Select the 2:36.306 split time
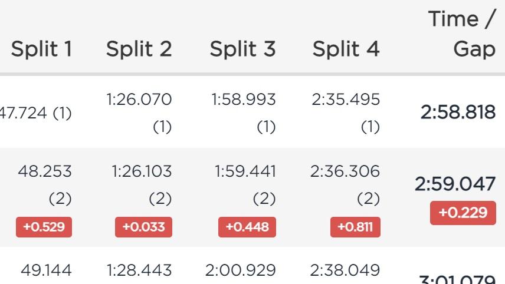The image size is (505, 284). click(345, 171)
